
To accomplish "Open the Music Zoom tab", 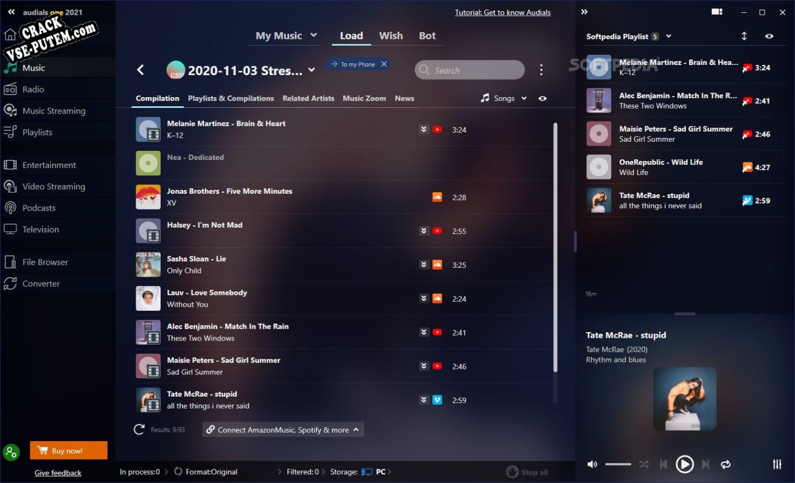I will (x=364, y=98).
